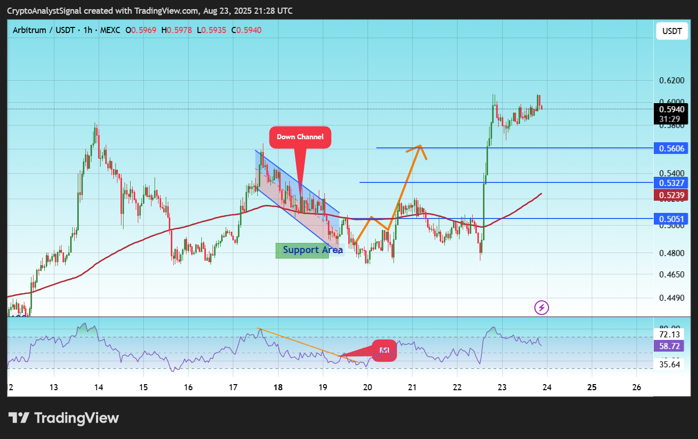Click the 0.5400 price axis label
The width and height of the screenshot is (698, 439).
pos(671,173)
